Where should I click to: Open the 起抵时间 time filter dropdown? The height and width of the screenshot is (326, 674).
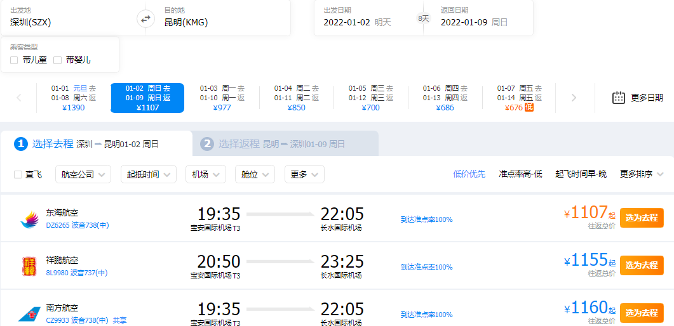click(149, 174)
